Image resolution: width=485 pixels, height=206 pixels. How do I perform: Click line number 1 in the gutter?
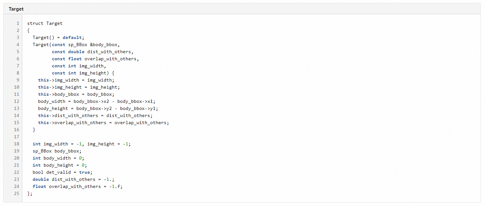(x=18, y=23)
